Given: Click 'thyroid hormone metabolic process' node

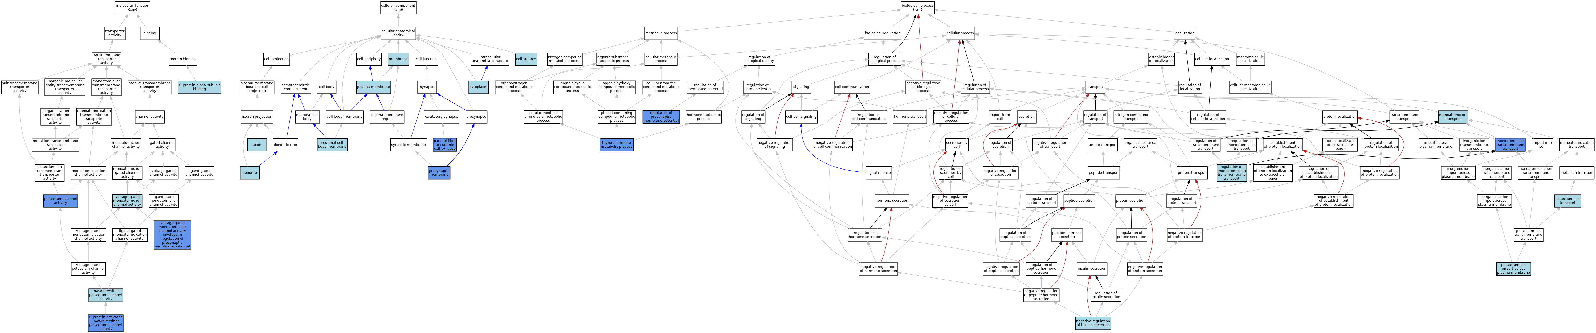Looking at the screenshot, I should pos(617,145).
